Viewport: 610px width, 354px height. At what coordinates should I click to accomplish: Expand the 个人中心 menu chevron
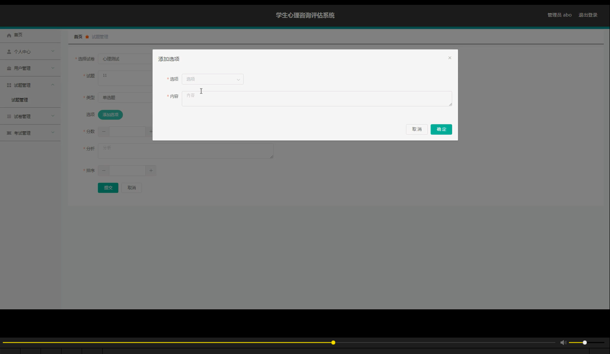click(x=53, y=51)
